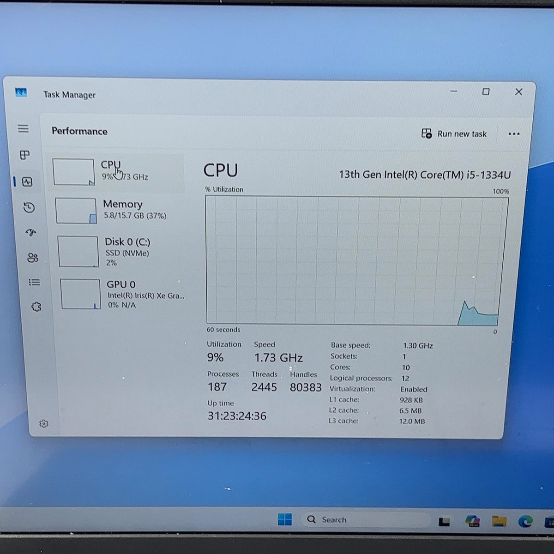Open the Services page icon
Screen dimensions: 554x554
click(36, 307)
